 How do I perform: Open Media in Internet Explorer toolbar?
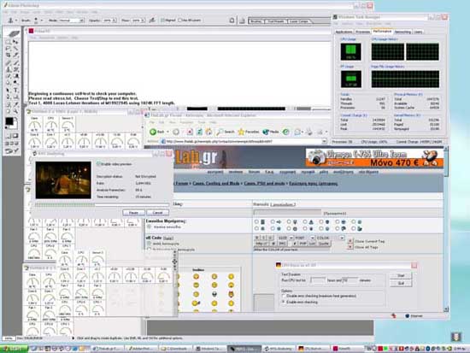[270, 132]
